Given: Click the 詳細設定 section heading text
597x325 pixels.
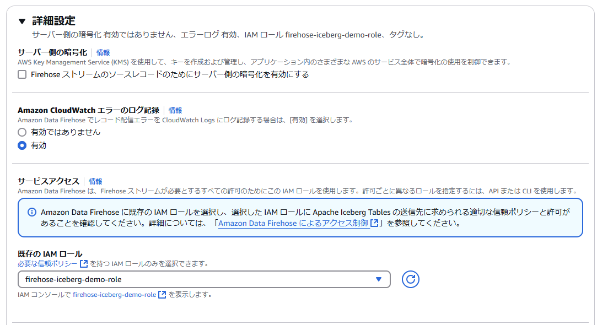Looking at the screenshot, I should (x=53, y=21).
